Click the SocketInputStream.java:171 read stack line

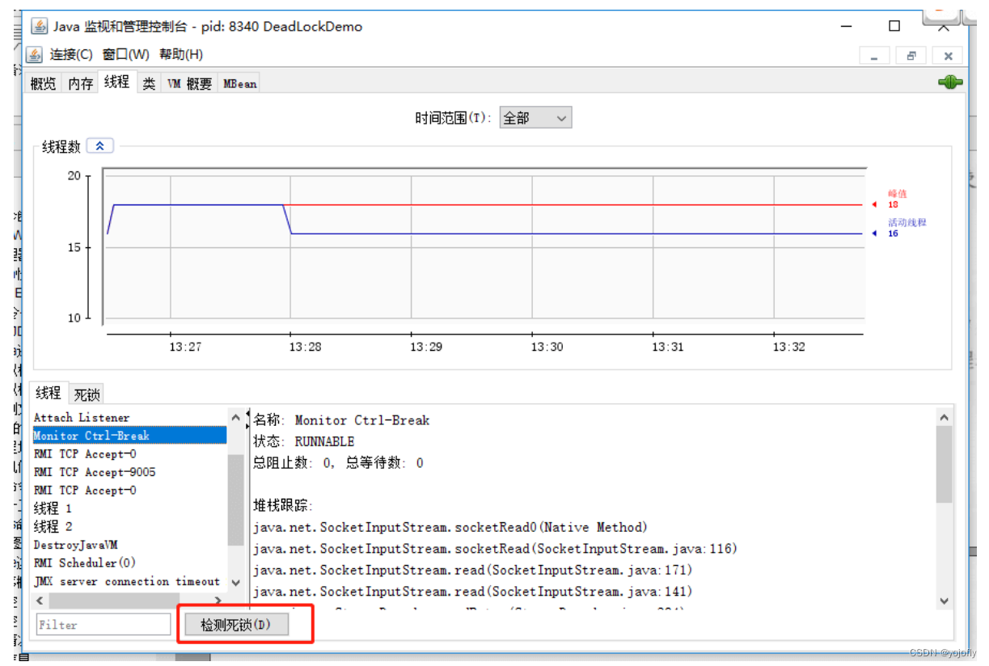pyautogui.click(x=472, y=571)
